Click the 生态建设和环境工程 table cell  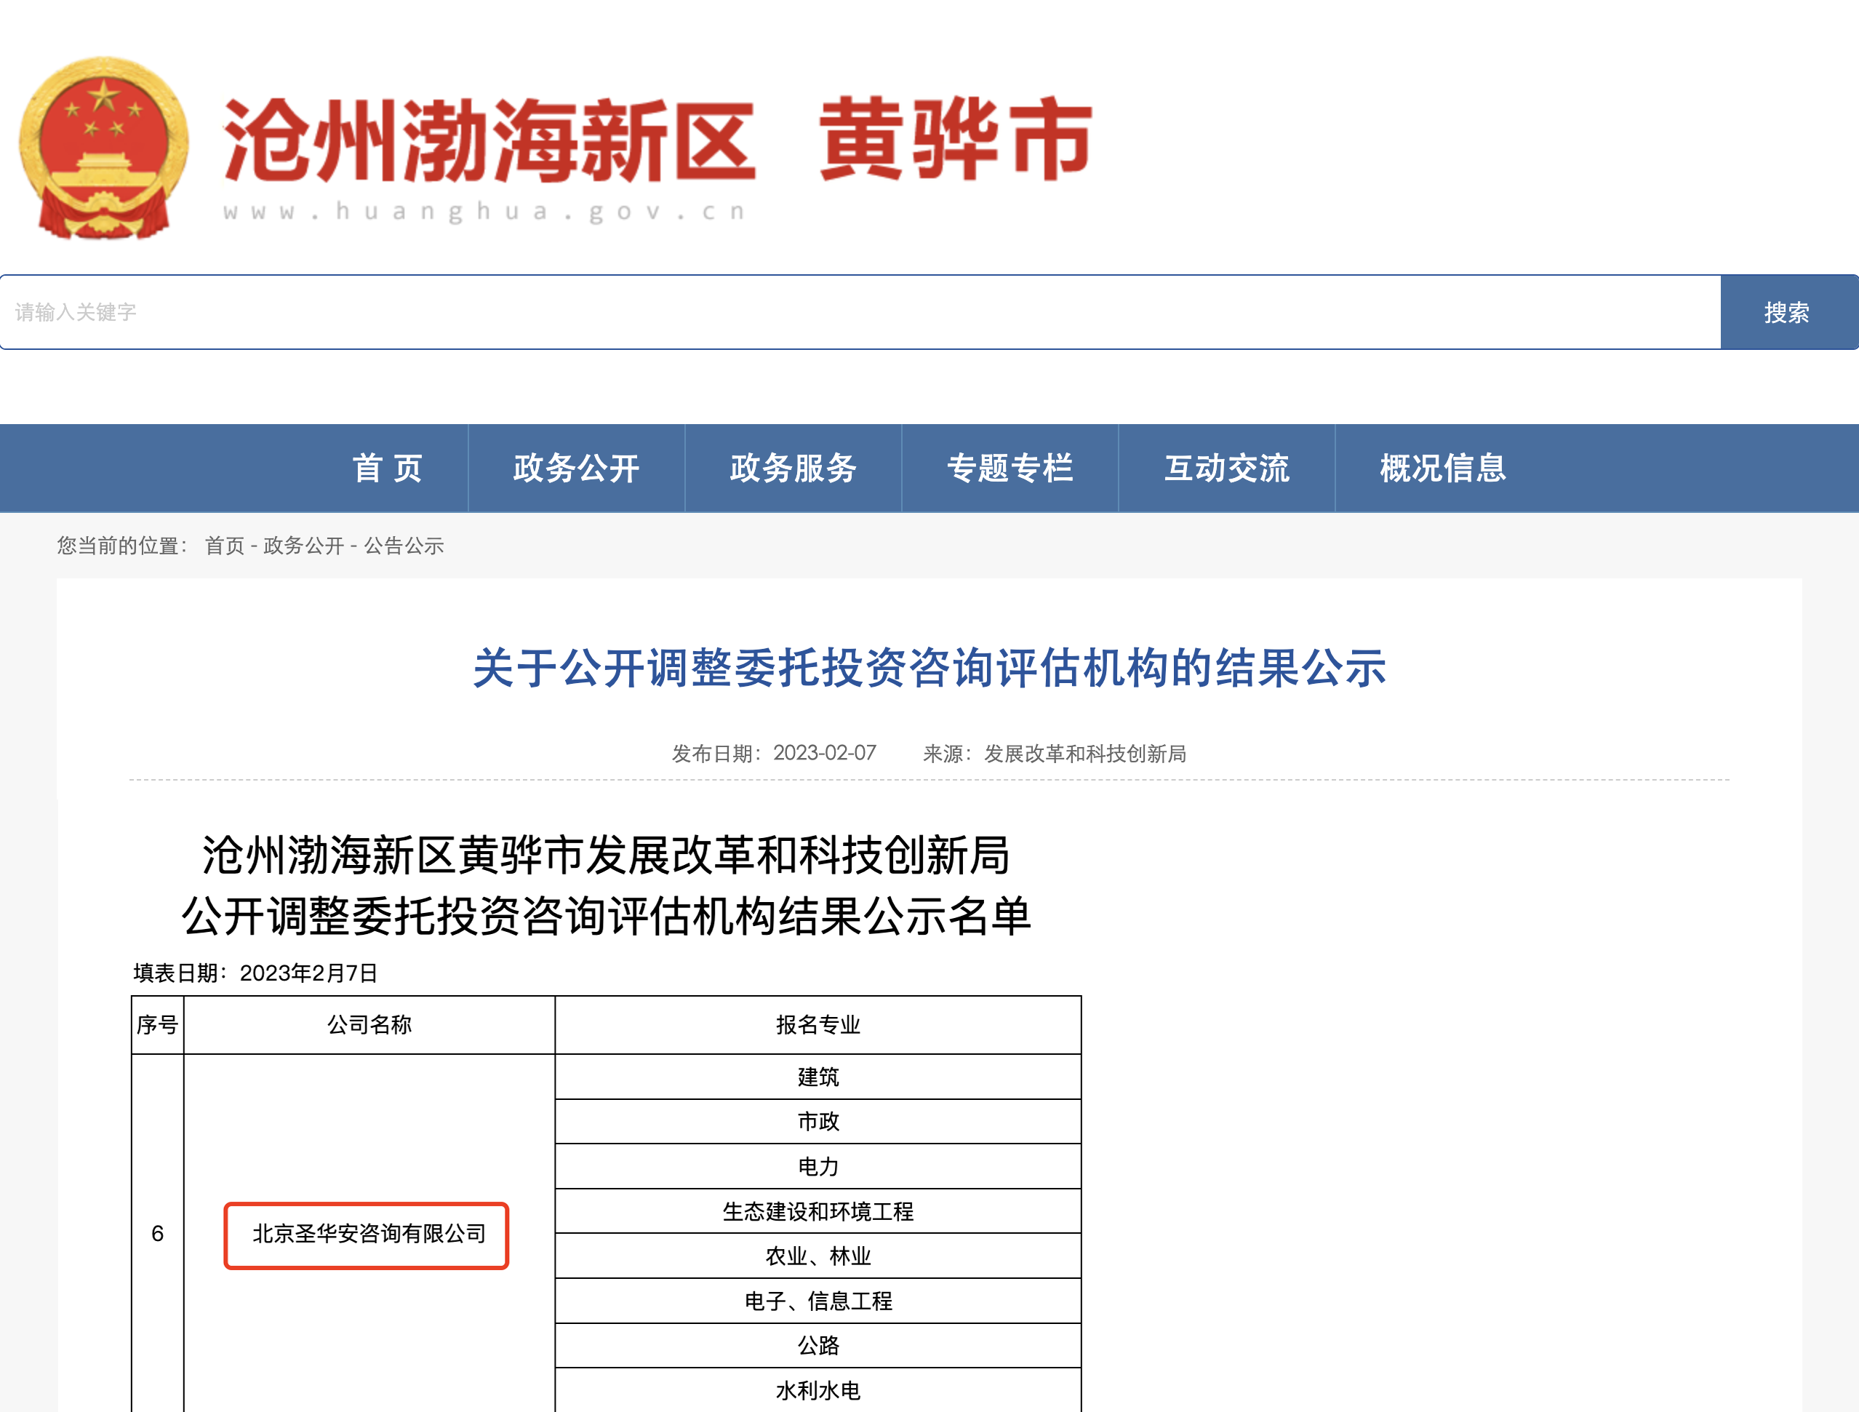click(817, 1211)
